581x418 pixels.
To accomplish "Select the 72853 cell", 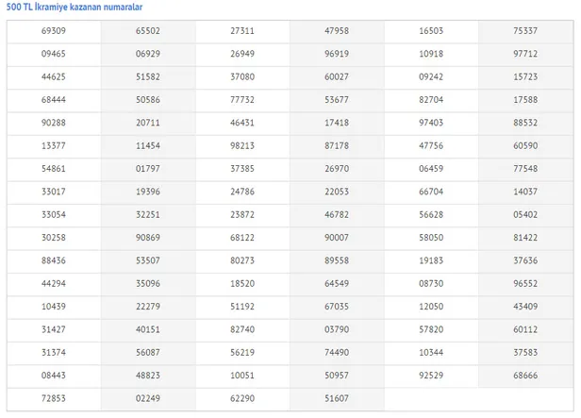I will pos(54,399).
